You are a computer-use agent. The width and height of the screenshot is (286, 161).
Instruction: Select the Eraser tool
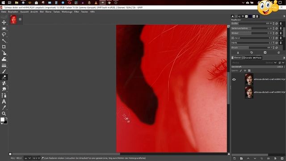point(4,77)
